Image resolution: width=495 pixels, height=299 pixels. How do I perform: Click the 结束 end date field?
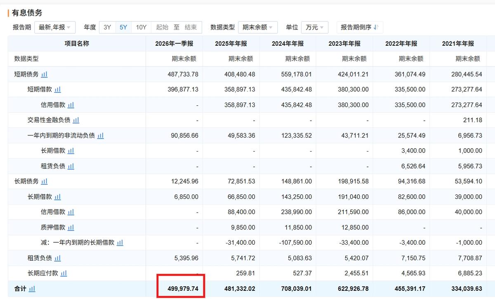pos(191,27)
